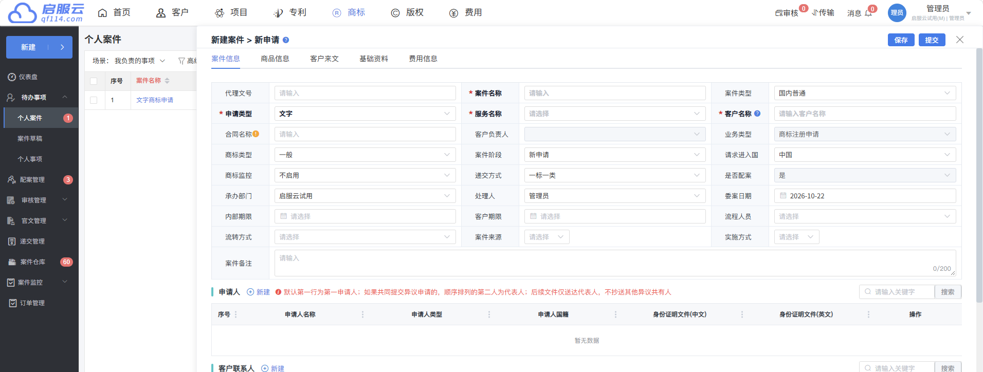
Task: Check the row 1 checkbox for 文字商标申请
Action: 94,100
